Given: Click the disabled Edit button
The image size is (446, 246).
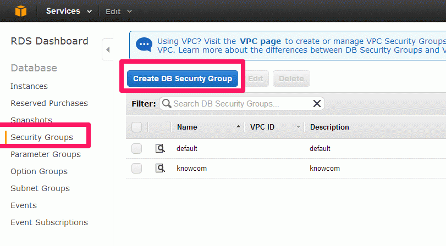Looking at the screenshot, I should [x=255, y=79].
